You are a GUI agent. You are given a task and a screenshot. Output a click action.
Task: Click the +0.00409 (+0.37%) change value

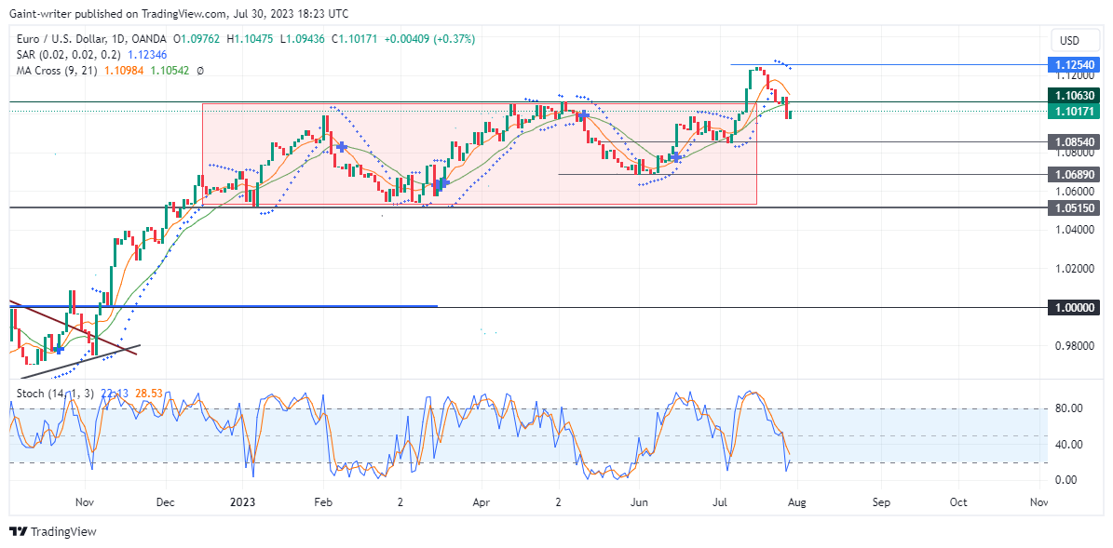click(x=429, y=38)
